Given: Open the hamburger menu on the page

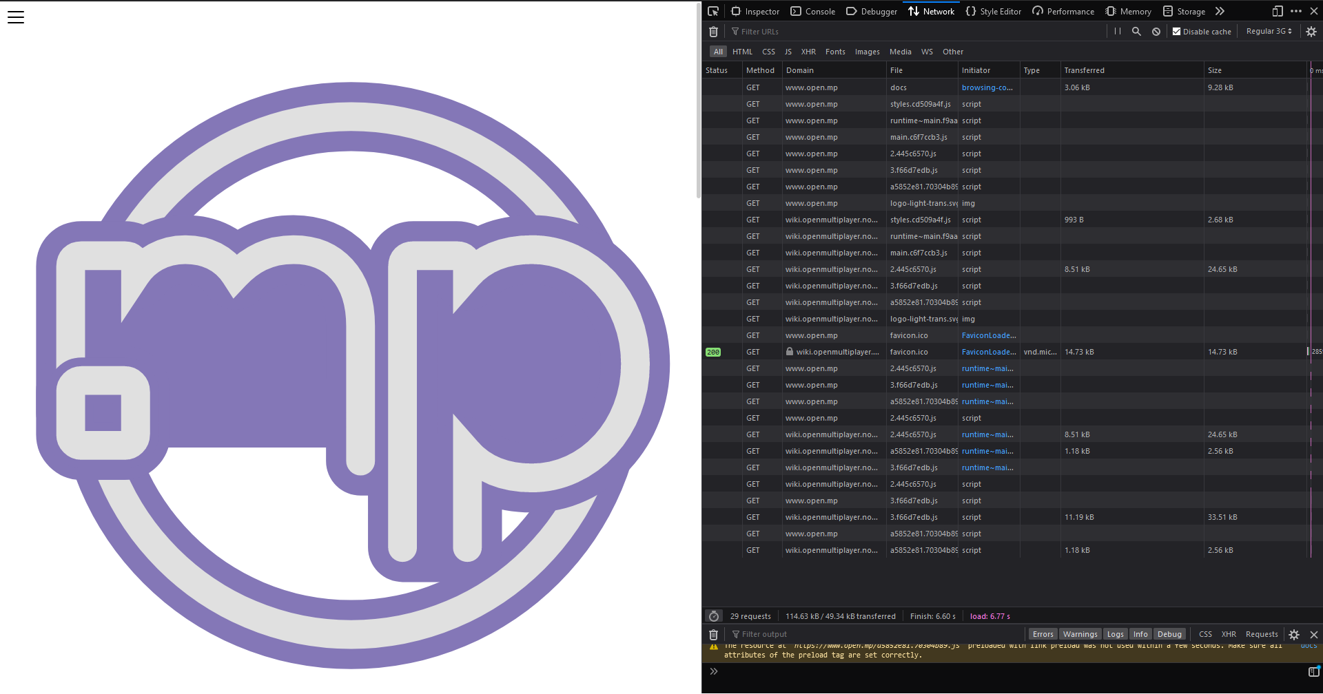Looking at the screenshot, I should pyautogui.click(x=16, y=17).
